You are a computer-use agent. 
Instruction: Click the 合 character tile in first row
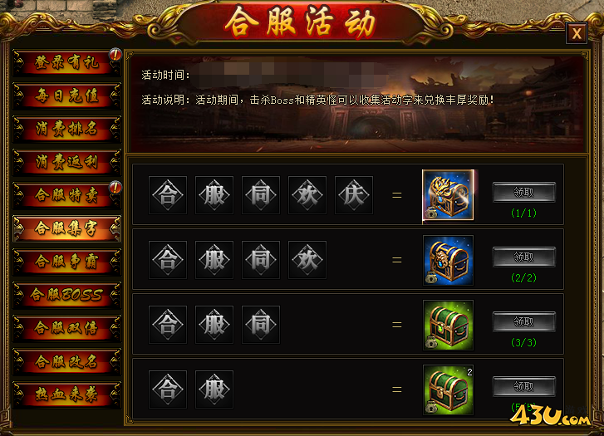(168, 195)
